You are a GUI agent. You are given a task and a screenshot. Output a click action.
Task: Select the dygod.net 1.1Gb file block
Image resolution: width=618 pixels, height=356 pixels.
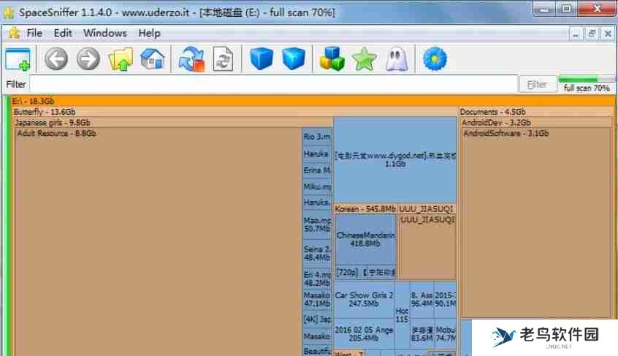[x=395, y=159]
